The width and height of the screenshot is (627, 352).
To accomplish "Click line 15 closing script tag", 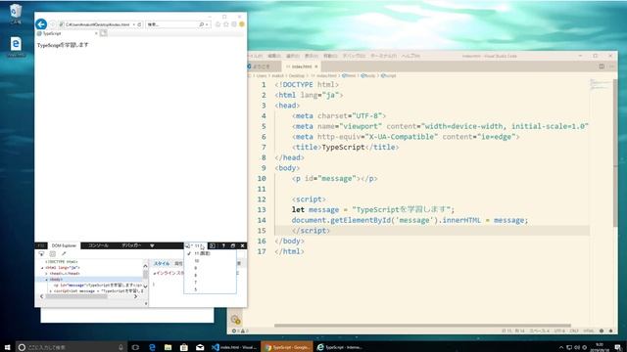I will tap(311, 231).
